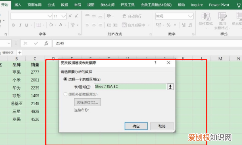
Task: Click 取消 button in dialog
Action: (162, 126)
